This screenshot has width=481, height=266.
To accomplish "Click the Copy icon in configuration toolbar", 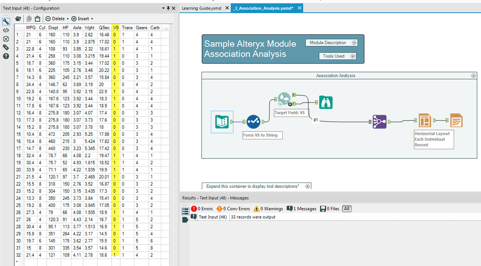I will (x=29, y=19).
